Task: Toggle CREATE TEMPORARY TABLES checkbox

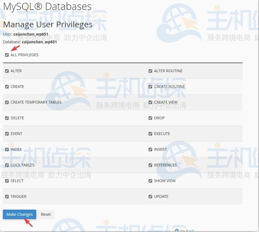Action: tap(7, 102)
